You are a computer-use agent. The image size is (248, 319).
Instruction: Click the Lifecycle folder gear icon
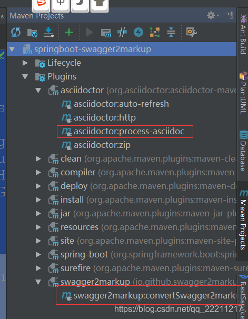pos(40,63)
